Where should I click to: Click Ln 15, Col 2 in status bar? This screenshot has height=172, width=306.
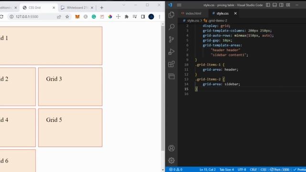(x=208, y=170)
